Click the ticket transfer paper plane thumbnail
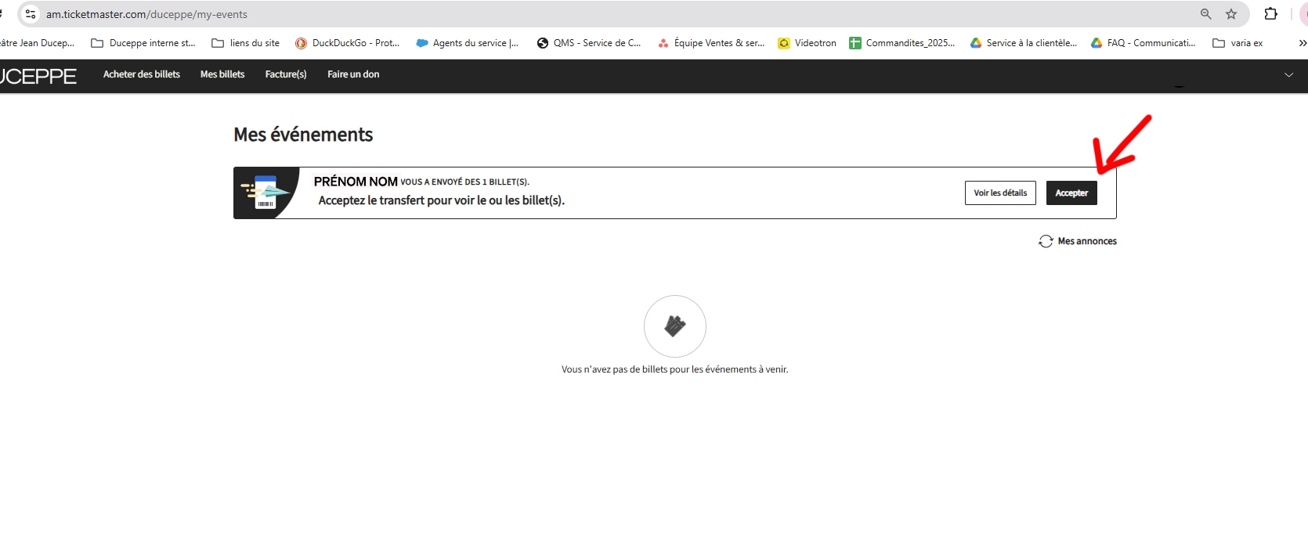The height and width of the screenshot is (551, 1308). point(266,193)
